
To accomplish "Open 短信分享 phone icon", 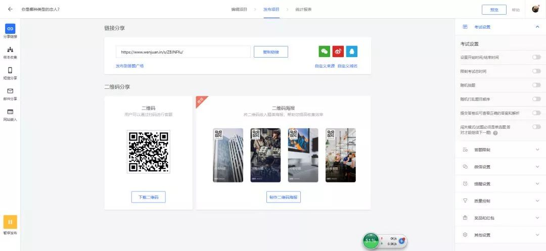I will click(10, 70).
